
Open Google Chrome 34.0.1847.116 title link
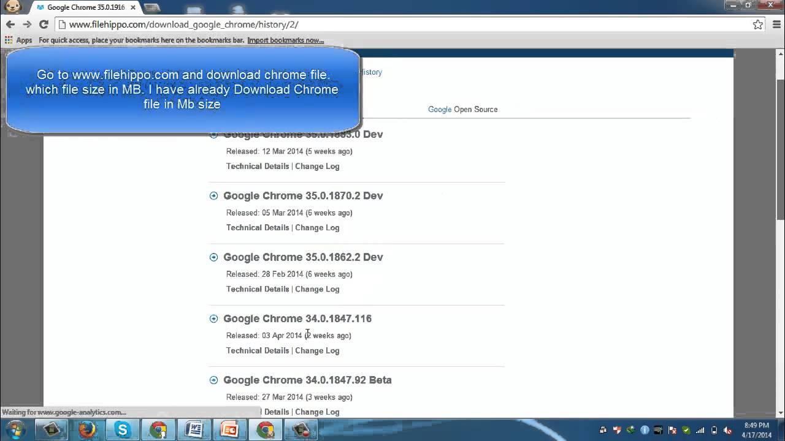297,318
